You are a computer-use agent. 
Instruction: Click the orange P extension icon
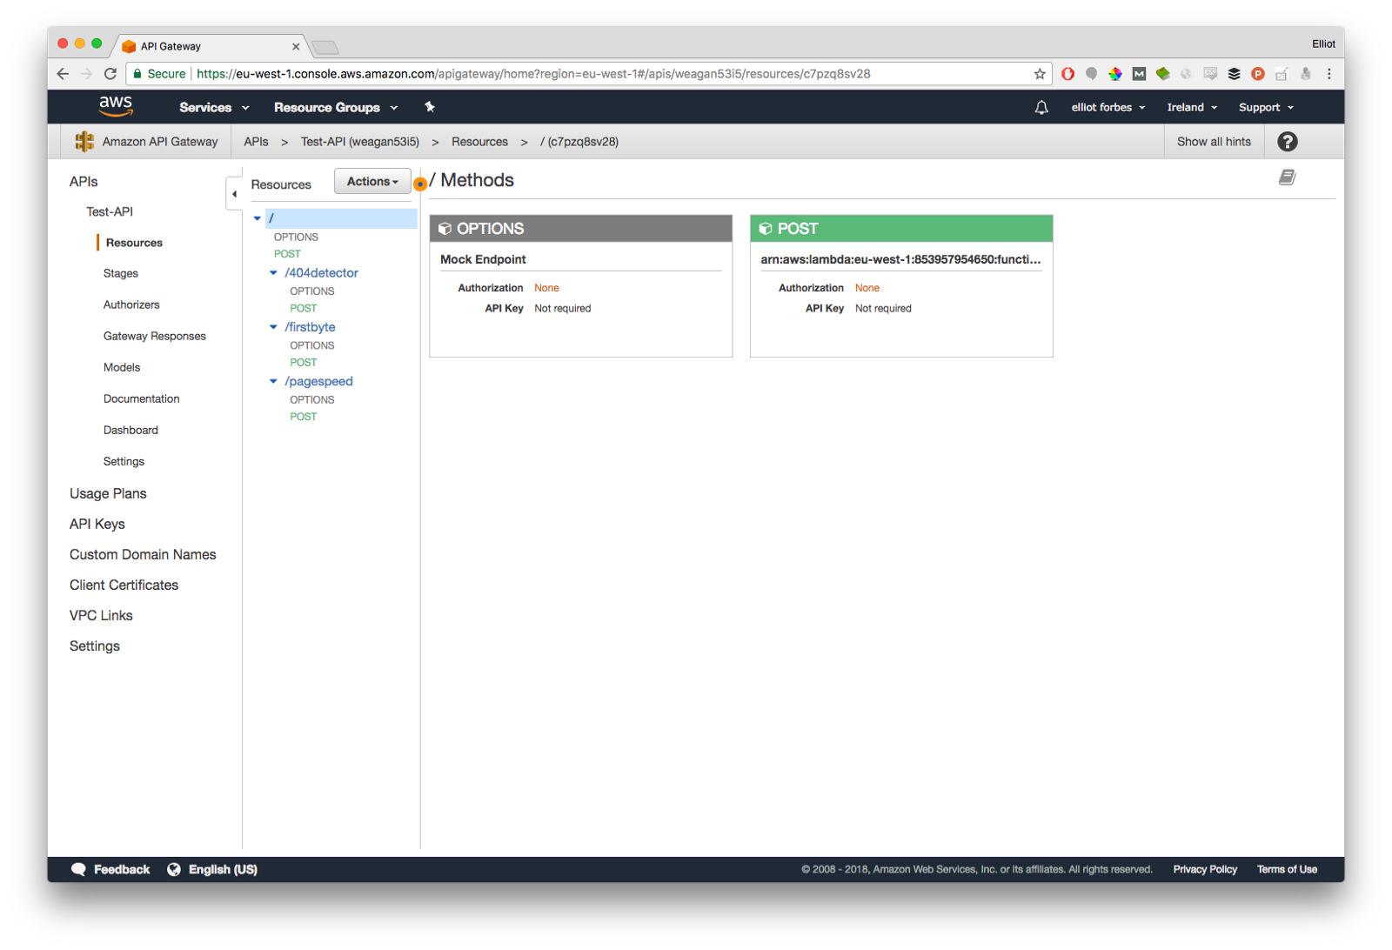tap(1257, 74)
